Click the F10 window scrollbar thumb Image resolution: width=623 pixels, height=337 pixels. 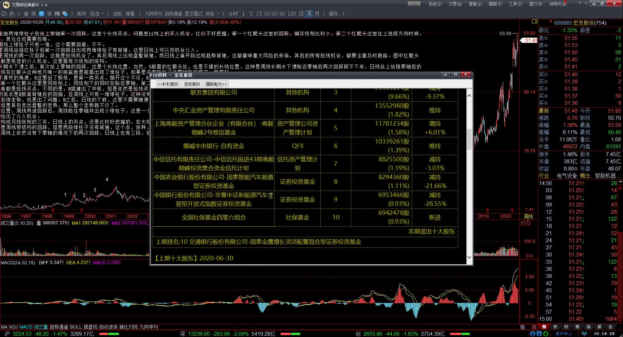[x=469, y=139]
